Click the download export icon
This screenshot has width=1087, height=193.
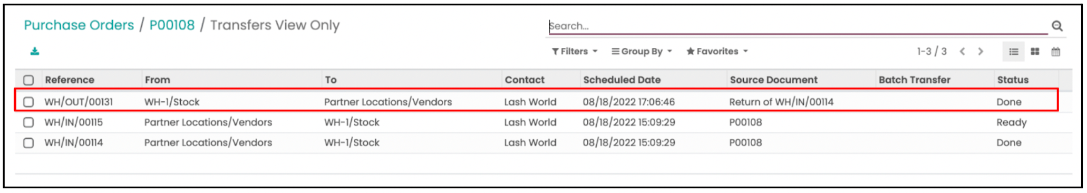point(35,51)
